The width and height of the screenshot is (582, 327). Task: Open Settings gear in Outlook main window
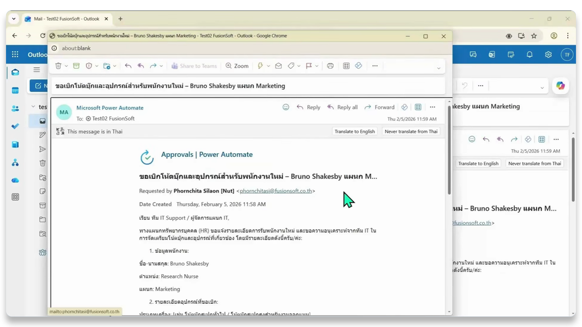point(548,54)
